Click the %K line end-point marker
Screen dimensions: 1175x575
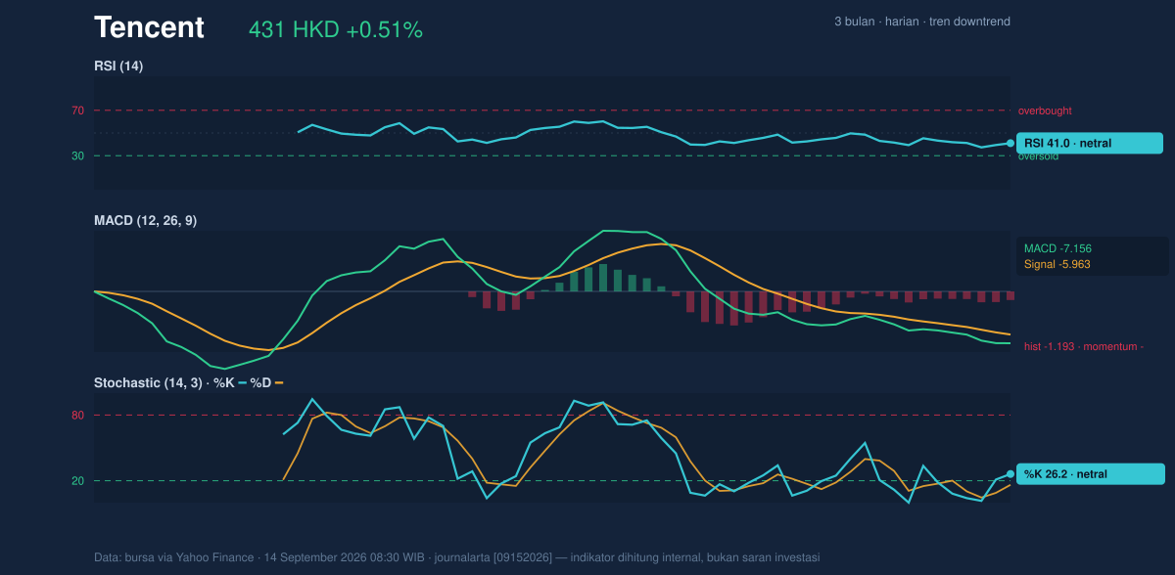pyautogui.click(x=1010, y=474)
